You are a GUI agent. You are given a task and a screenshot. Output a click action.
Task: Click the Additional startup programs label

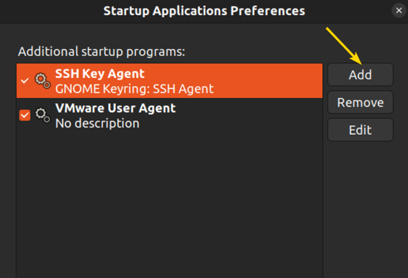[x=102, y=51]
